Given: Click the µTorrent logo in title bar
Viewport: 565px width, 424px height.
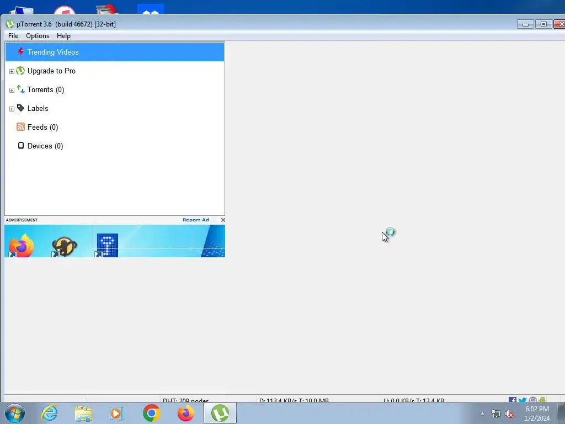Looking at the screenshot, I should pyautogui.click(x=10, y=24).
